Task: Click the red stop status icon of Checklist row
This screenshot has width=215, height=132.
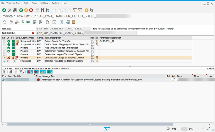Action: click(x=13, y=58)
